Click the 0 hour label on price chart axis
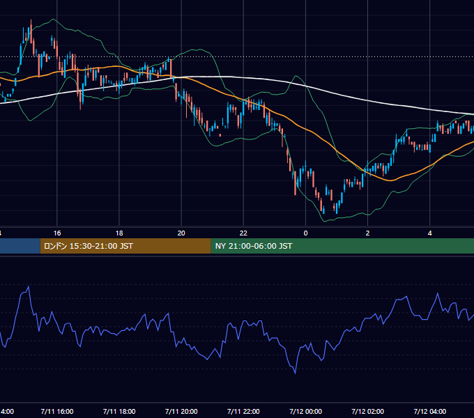474x418 pixels. click(305, 233)
